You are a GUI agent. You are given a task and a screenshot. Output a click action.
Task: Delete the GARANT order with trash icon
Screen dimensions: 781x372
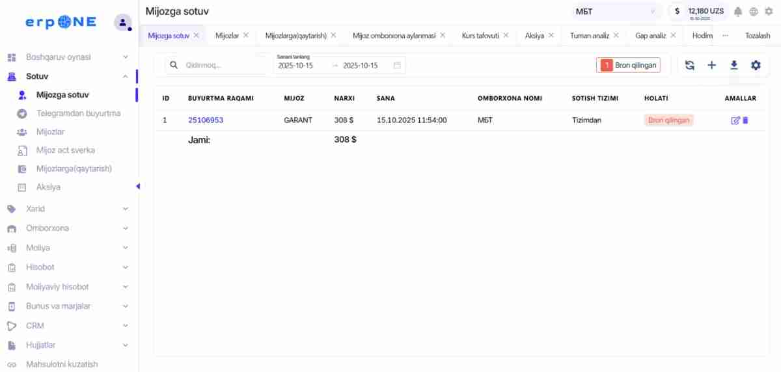[x=746, y=120]
